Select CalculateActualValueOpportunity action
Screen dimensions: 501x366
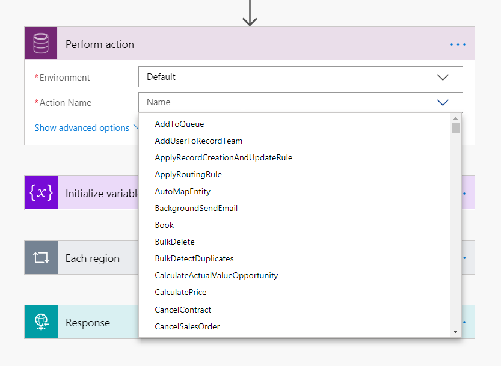click(x=216, y=276)
